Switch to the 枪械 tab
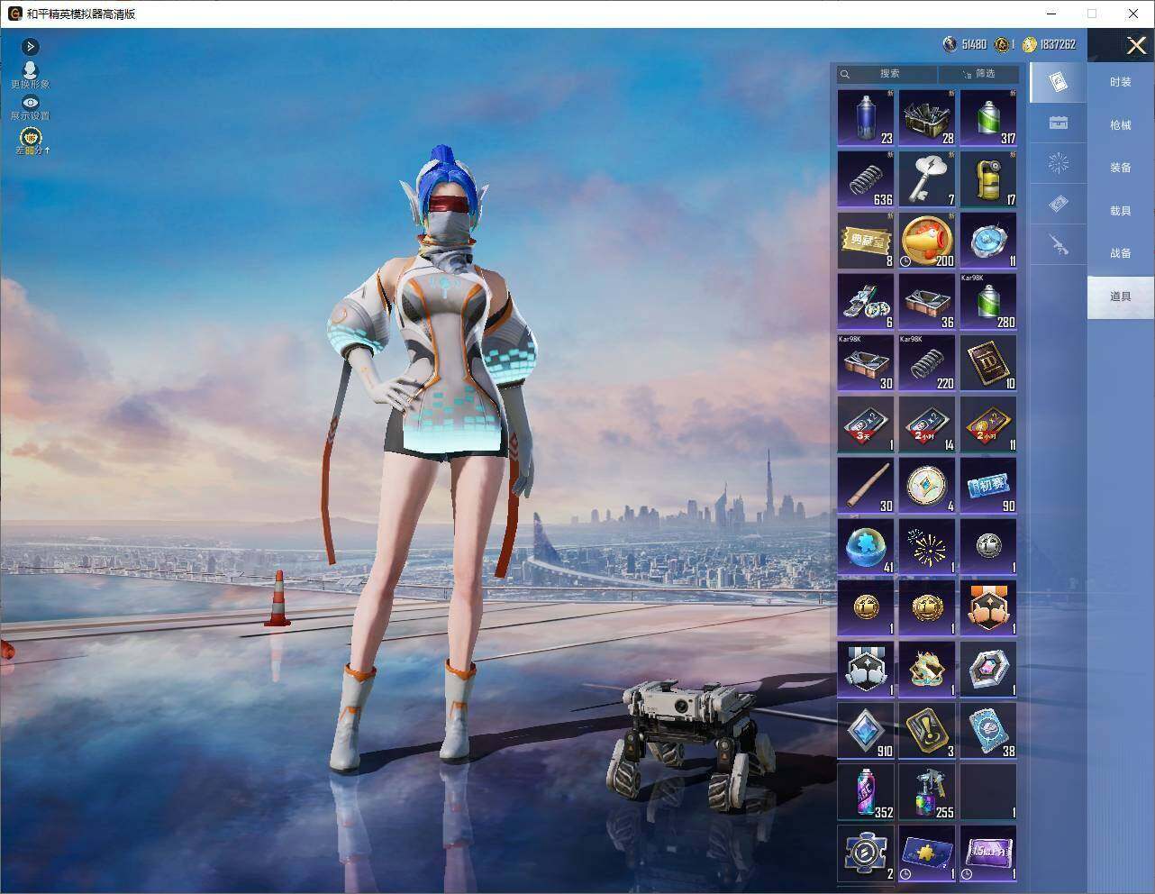The image size is (1155, 894). [x=1121, y=125]
